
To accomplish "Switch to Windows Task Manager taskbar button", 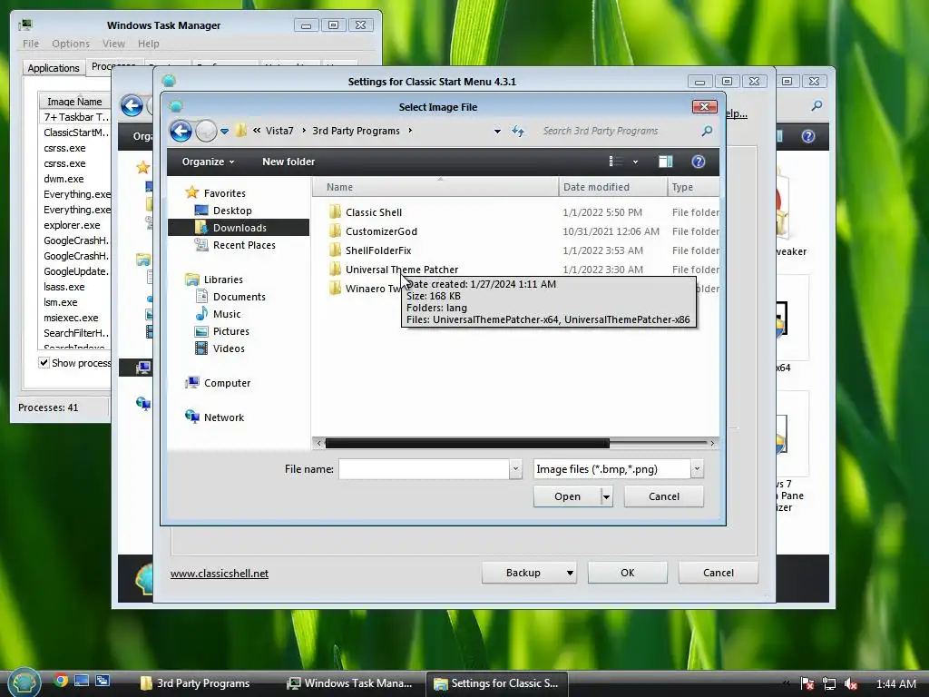I will click(349, 683).
